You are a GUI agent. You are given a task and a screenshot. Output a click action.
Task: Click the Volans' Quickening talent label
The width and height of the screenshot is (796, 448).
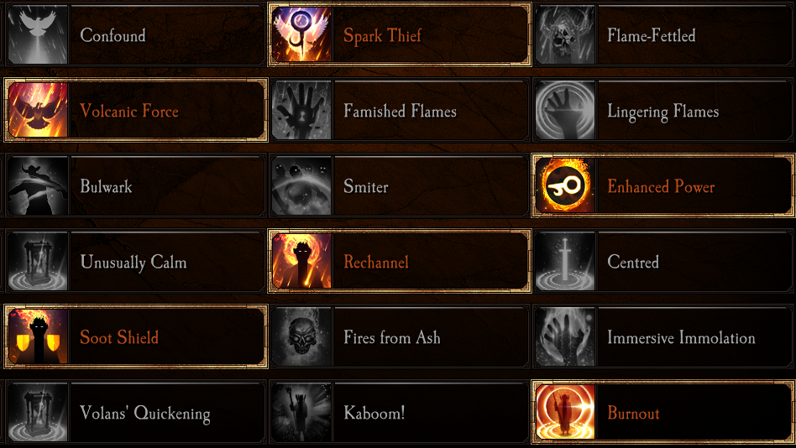(x=145, y=413)
